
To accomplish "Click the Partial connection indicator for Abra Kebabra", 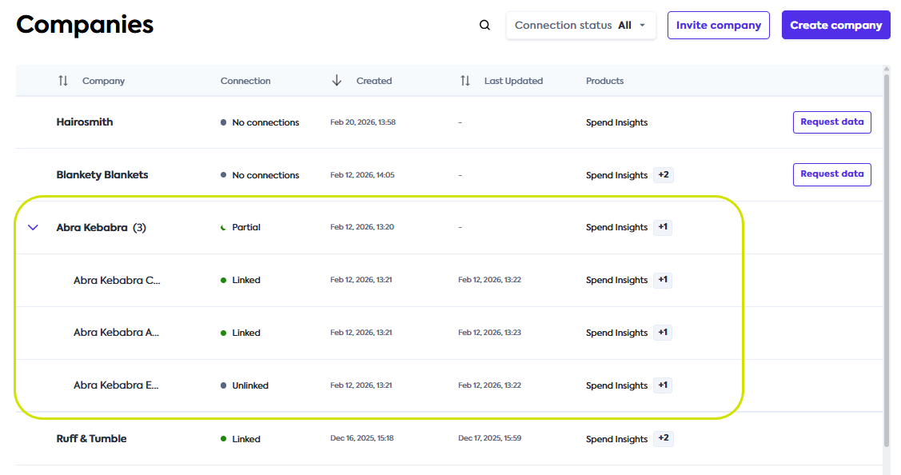I will pyautogui.click(x=225, y=227).
